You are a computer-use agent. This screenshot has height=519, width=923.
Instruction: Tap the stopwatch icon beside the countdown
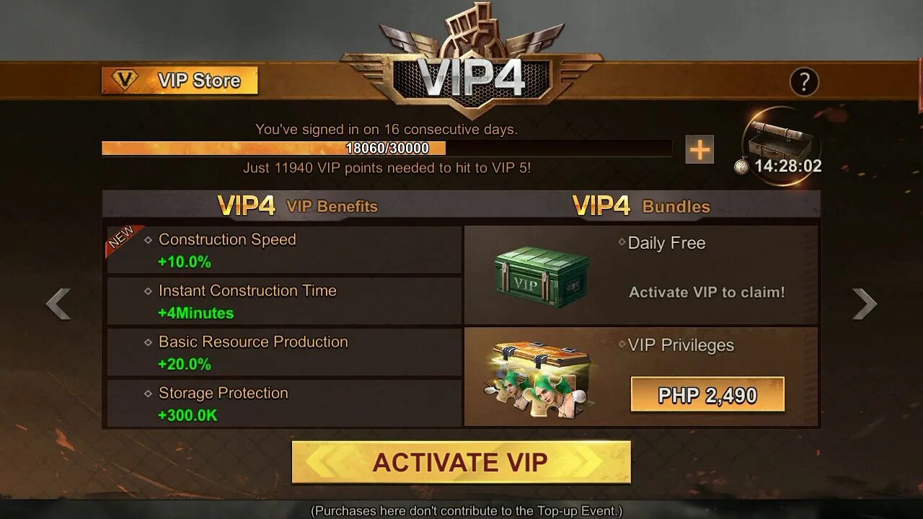741,167
